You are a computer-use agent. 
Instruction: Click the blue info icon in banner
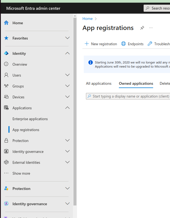pyautogui.click(x=91, y=62)
